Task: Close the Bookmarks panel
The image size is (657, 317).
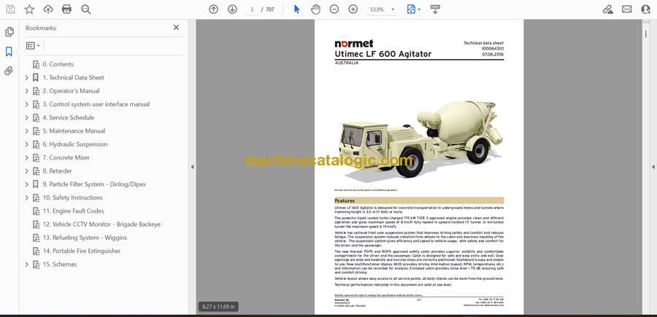Action: pyautogui.click(x=176, y=28)
